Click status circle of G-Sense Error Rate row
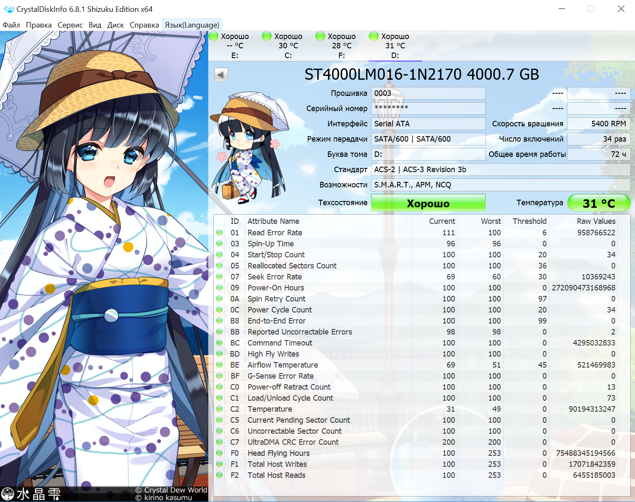The image size is (635, 502). pyautogui.click(x=219, y=376)
